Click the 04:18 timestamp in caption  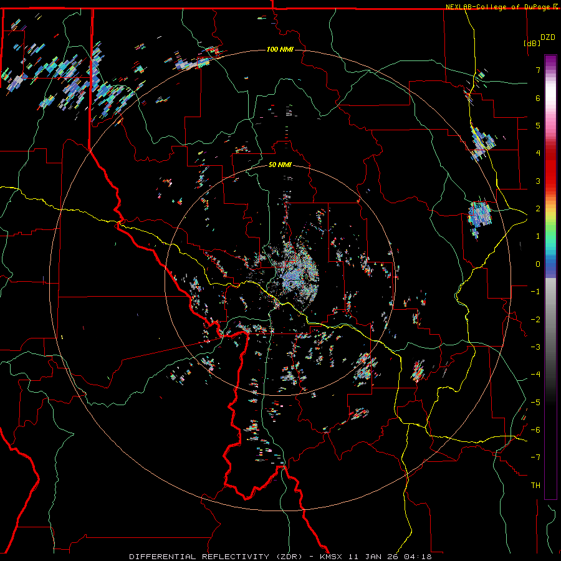[418, 557]
